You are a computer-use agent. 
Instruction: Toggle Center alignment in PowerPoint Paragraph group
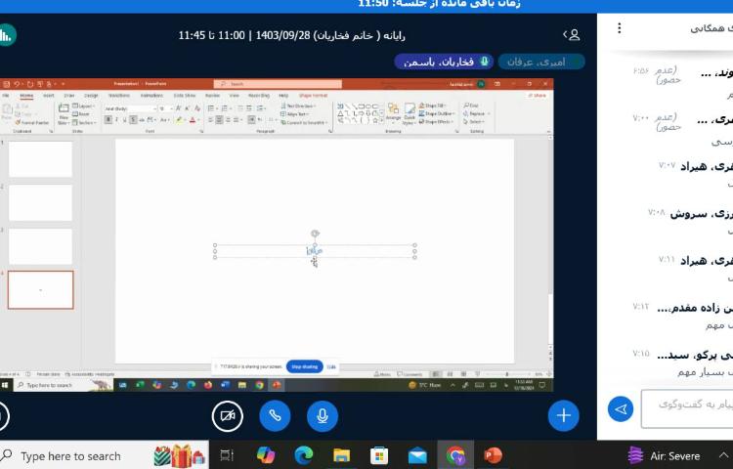[219, 120]
